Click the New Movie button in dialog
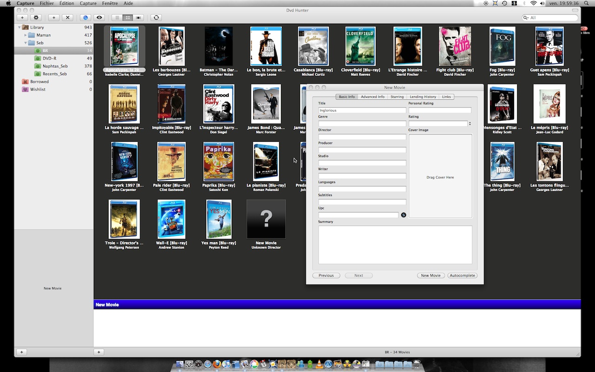This screenshot has width=595, height=372. click(x=431, y=275)
